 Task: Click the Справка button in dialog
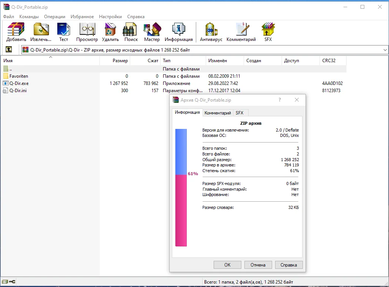point(289,265)
